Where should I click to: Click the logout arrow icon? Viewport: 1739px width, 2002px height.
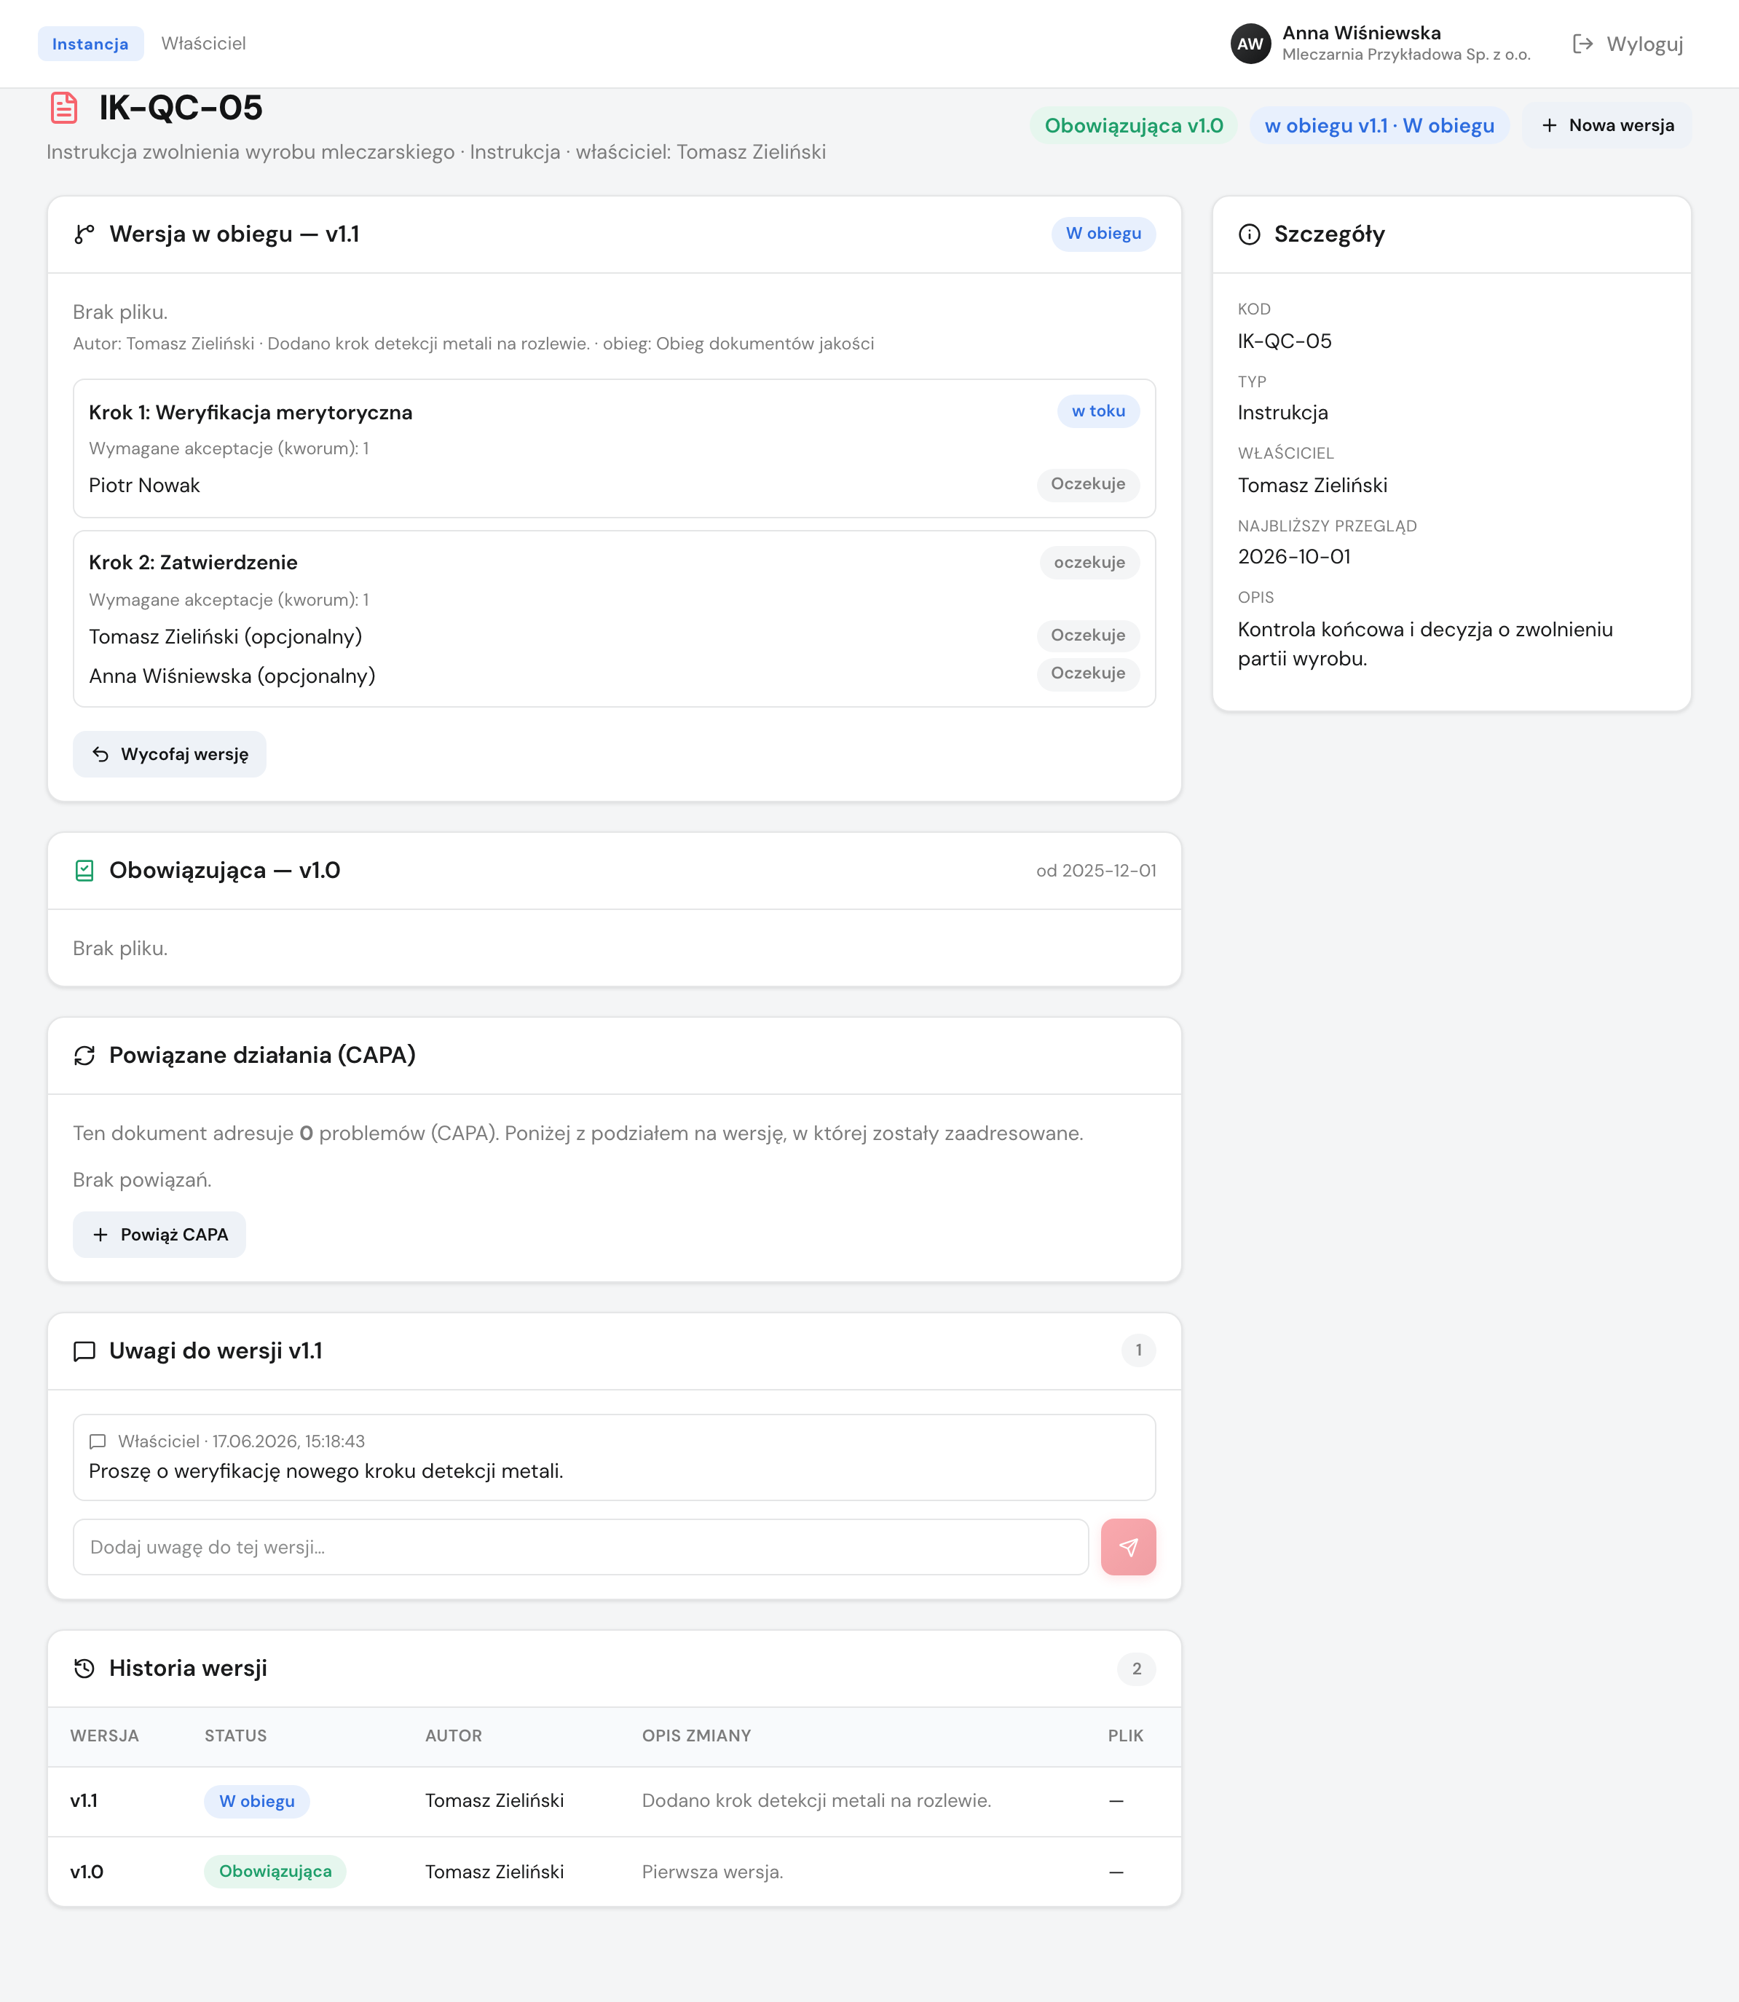tap(1582, 44)
